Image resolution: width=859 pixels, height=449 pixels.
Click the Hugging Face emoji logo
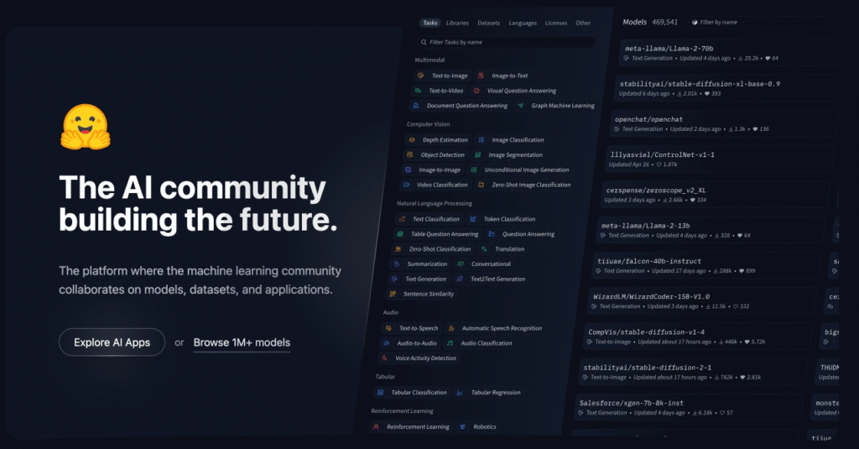86,127
